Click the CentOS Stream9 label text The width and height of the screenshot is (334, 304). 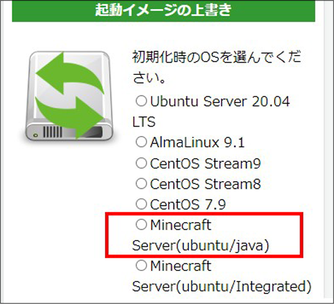[x=205, y=164]
